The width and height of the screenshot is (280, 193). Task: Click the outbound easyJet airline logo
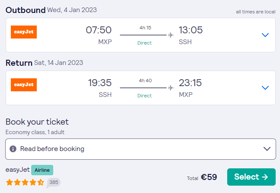pos(24,32)
